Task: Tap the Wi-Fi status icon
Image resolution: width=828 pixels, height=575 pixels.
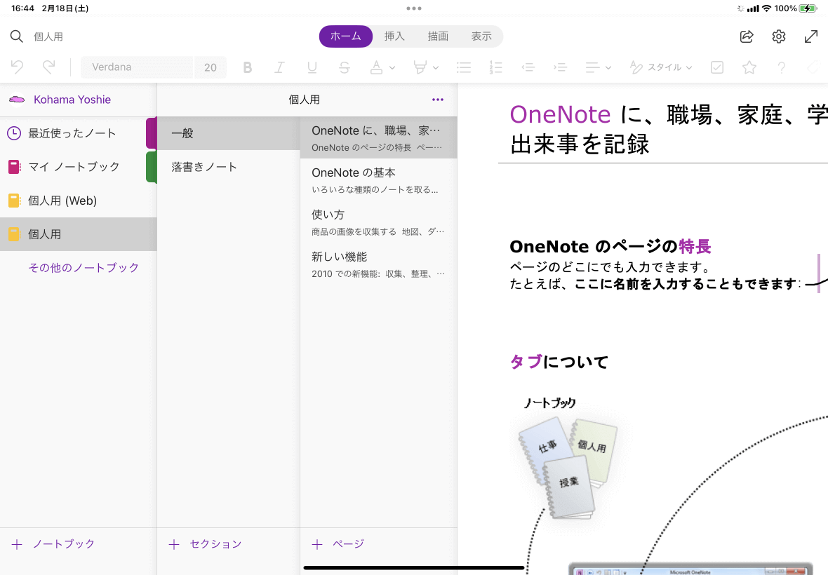Action: point(766,8)
